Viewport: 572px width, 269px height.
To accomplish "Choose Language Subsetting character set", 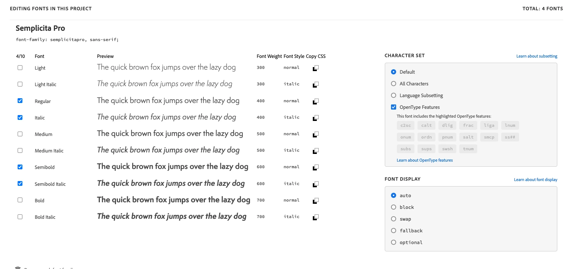I will point(394,95).
